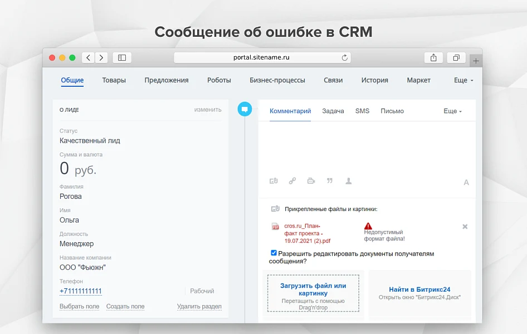Expand the 'Еще' dropdown in comment tabs
The image size is (527, 334).
452,111
